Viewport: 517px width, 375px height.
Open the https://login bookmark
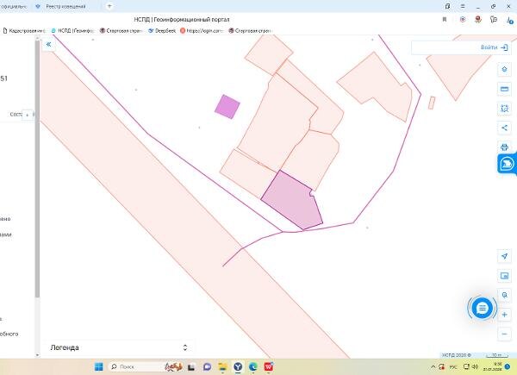point(202,31)
